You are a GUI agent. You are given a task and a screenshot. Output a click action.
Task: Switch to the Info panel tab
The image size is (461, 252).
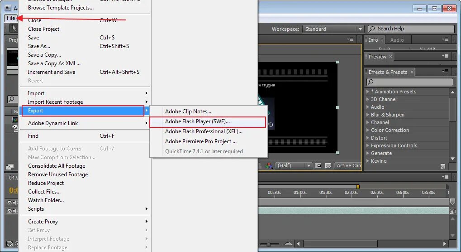point(373,40)
